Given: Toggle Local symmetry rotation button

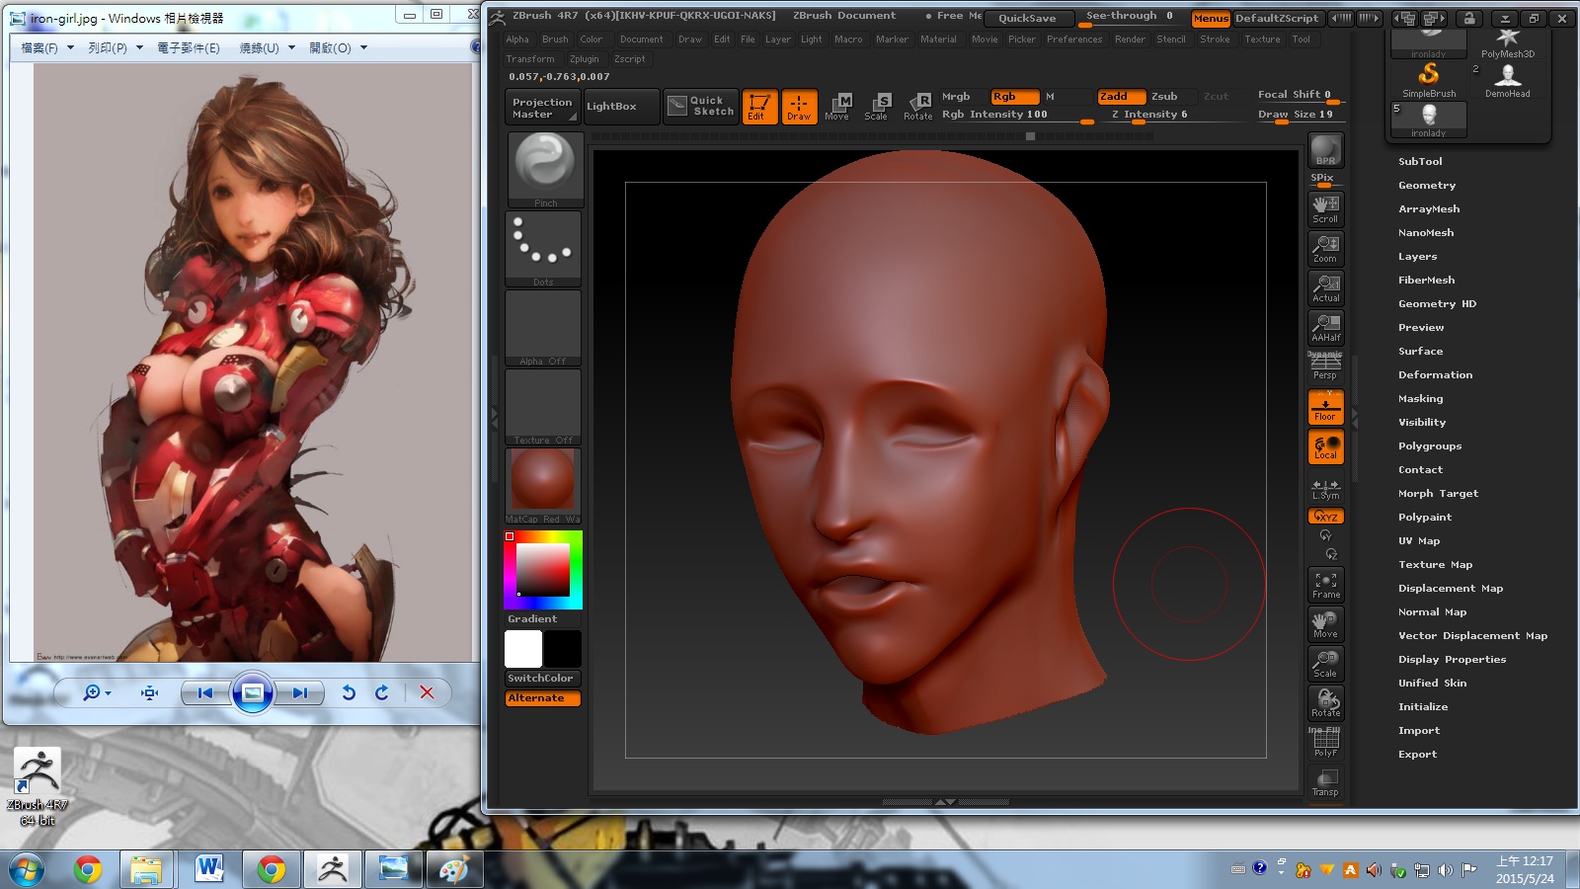Looking at the screenshot, I should [1325, 446].
